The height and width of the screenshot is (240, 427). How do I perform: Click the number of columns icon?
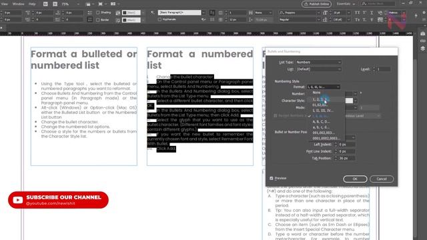click(x=221, y=13)
